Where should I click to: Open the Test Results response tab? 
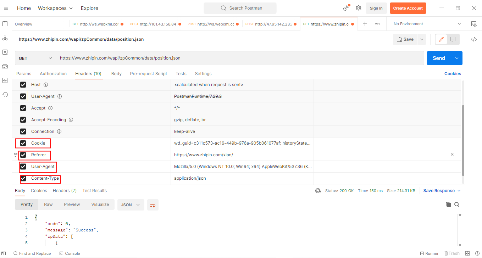95,191
